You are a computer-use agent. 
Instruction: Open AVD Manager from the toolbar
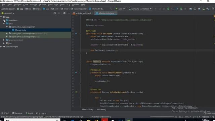pos(204,9)
